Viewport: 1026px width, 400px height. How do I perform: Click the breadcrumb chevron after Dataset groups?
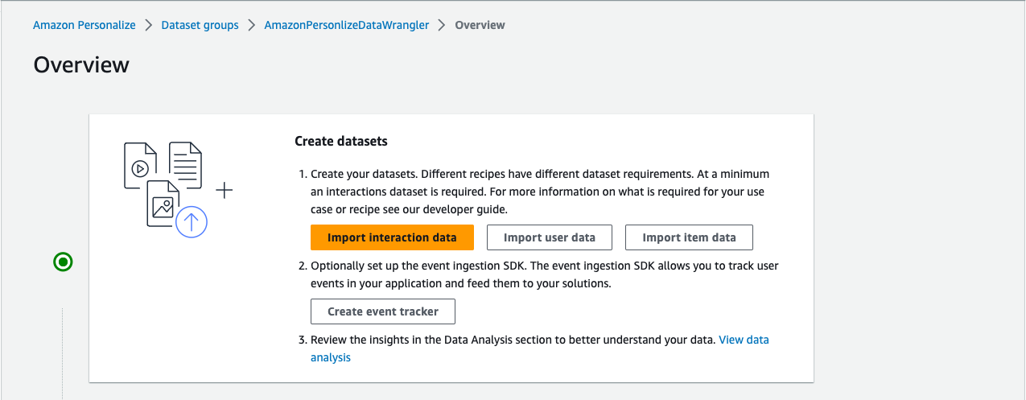point(251,25)
